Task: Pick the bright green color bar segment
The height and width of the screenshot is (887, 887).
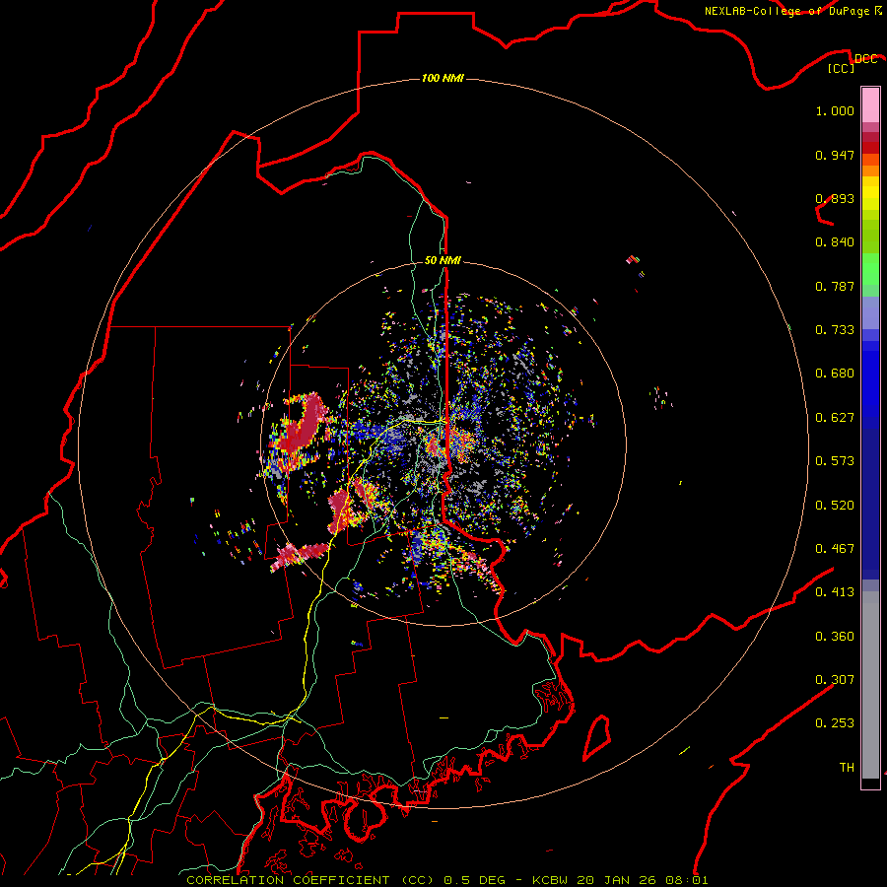Action: point(870,269)
